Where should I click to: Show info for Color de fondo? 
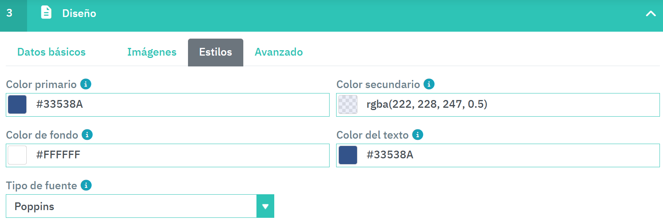pyautogui.click(x=87, y=135)
